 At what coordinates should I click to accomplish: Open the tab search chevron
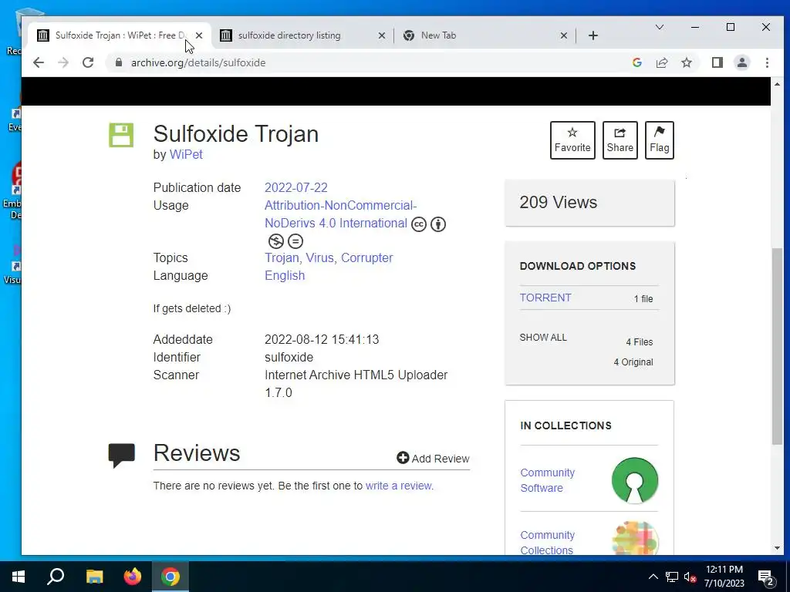point(659,27)
